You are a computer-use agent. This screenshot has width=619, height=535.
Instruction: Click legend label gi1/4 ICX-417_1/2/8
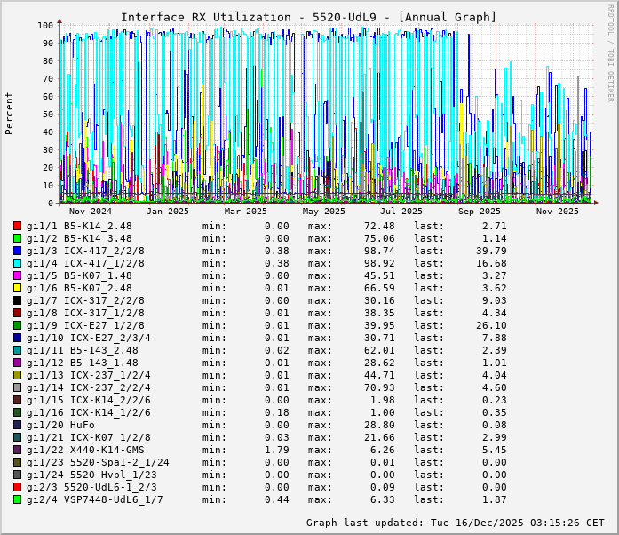[85, 263]
